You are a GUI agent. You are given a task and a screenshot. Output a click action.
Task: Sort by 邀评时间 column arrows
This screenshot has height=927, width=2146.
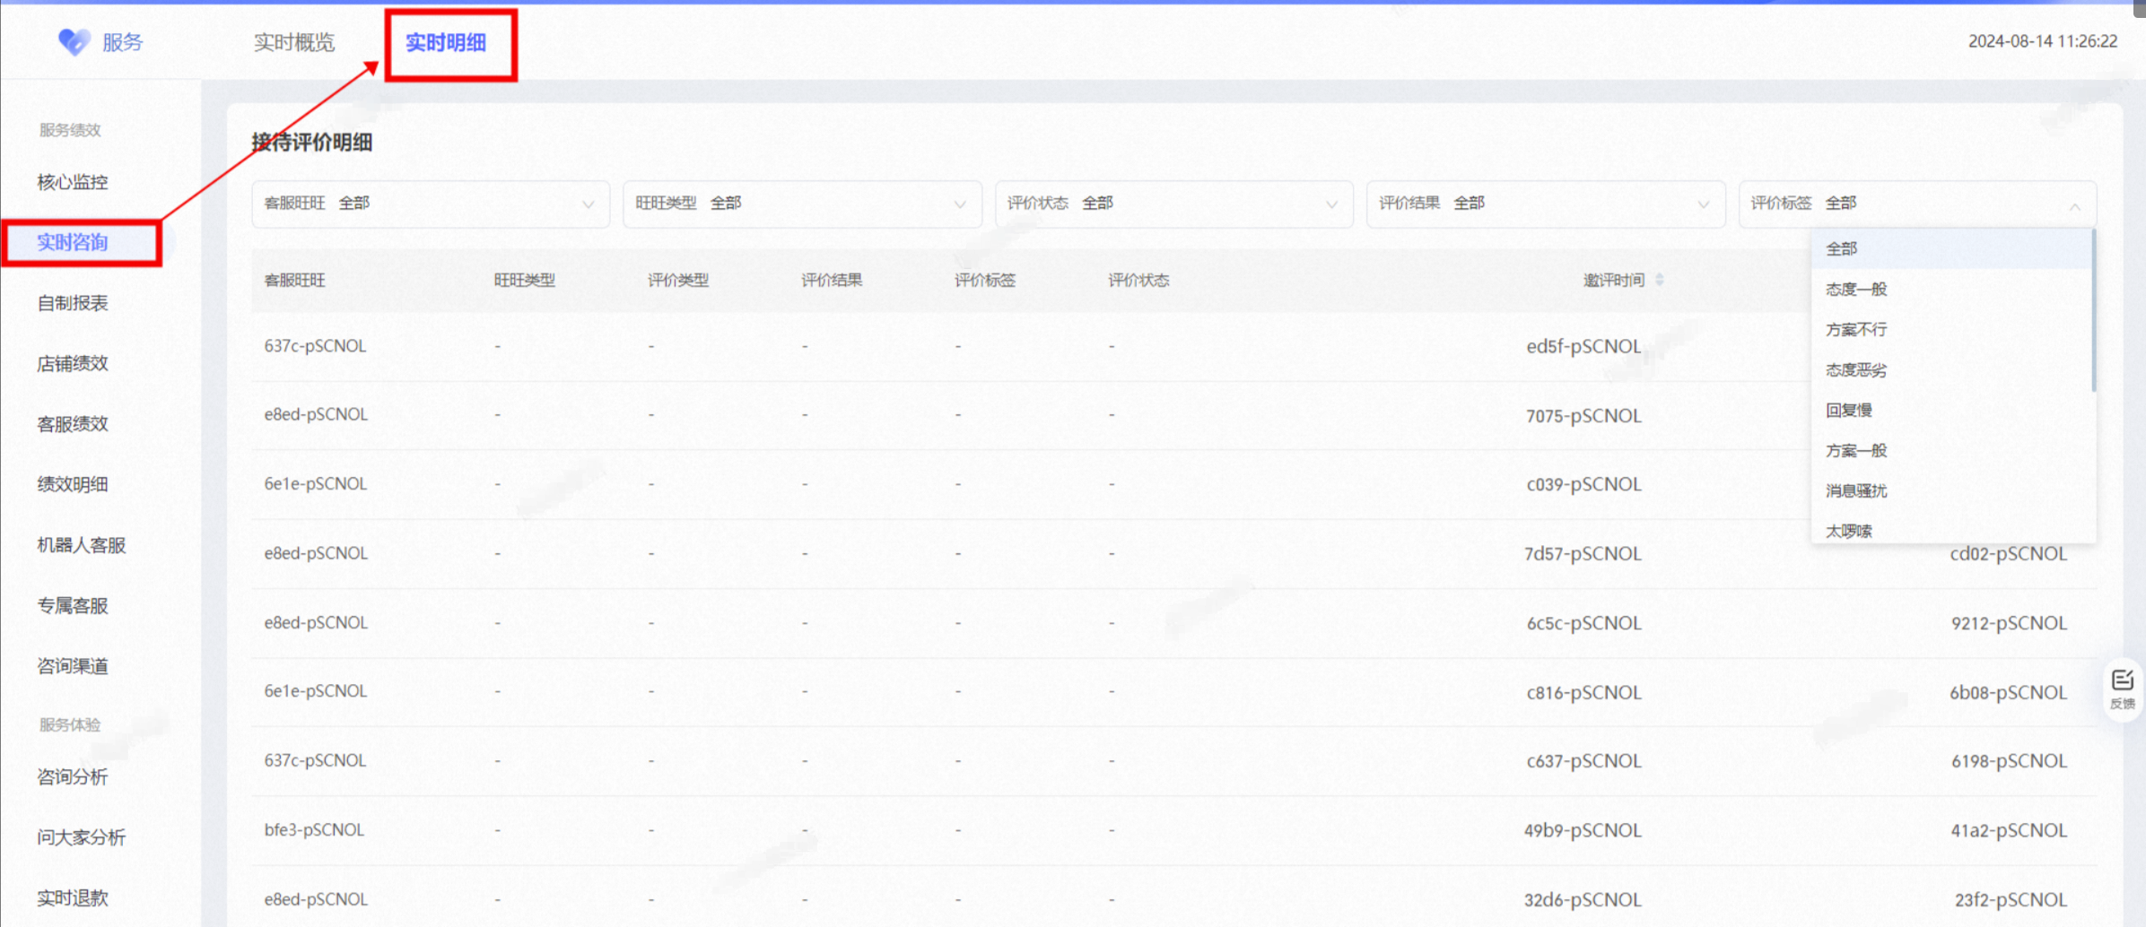[1660, 280]
